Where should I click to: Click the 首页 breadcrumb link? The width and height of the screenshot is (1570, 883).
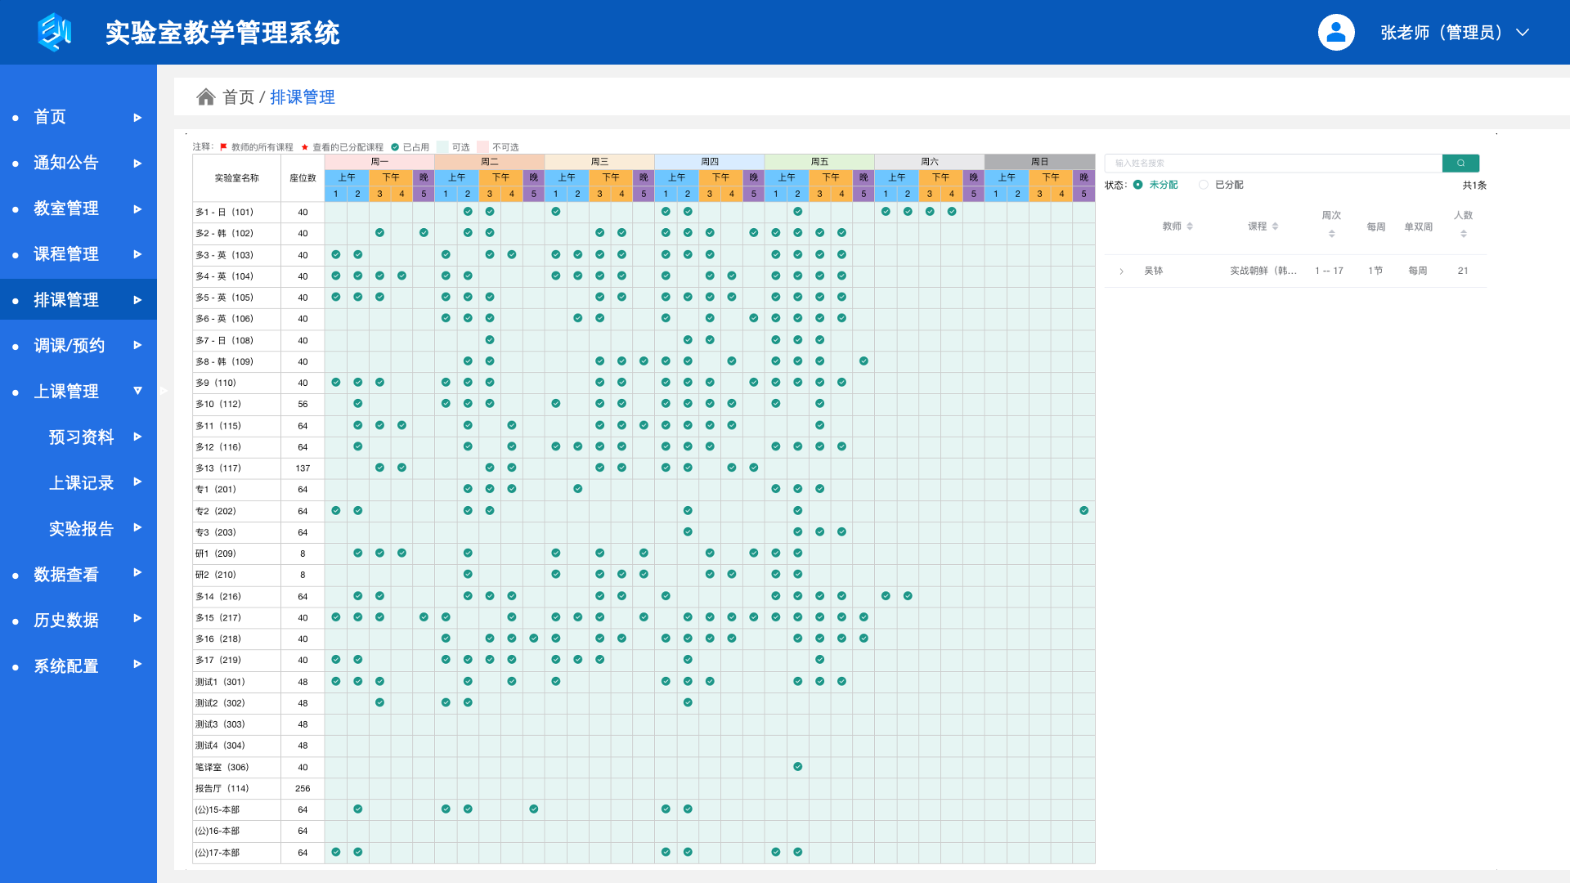click(239, 97)
